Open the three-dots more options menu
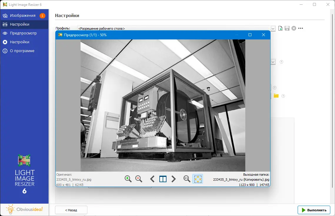The image size is (335, 216). click(301, 28)
